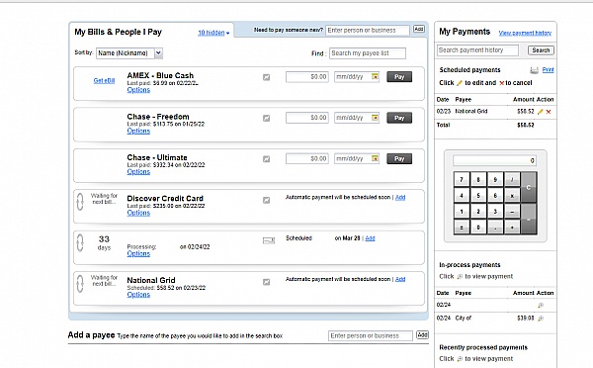Click calculator C clear key
The image size is (593, 368).
click(529, 187)
